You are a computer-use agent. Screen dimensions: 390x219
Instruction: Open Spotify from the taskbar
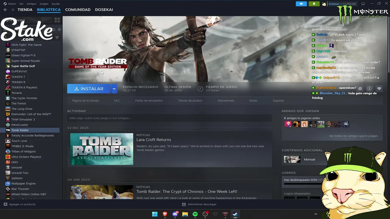195,214
